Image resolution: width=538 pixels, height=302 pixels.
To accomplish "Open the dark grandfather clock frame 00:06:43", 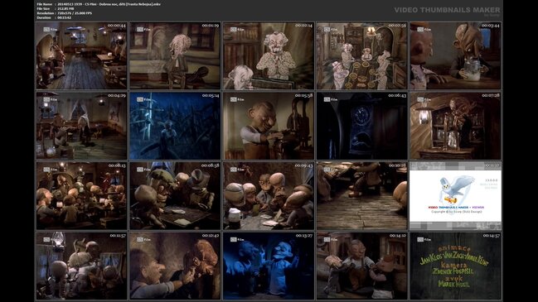I will tap(362, 126).
